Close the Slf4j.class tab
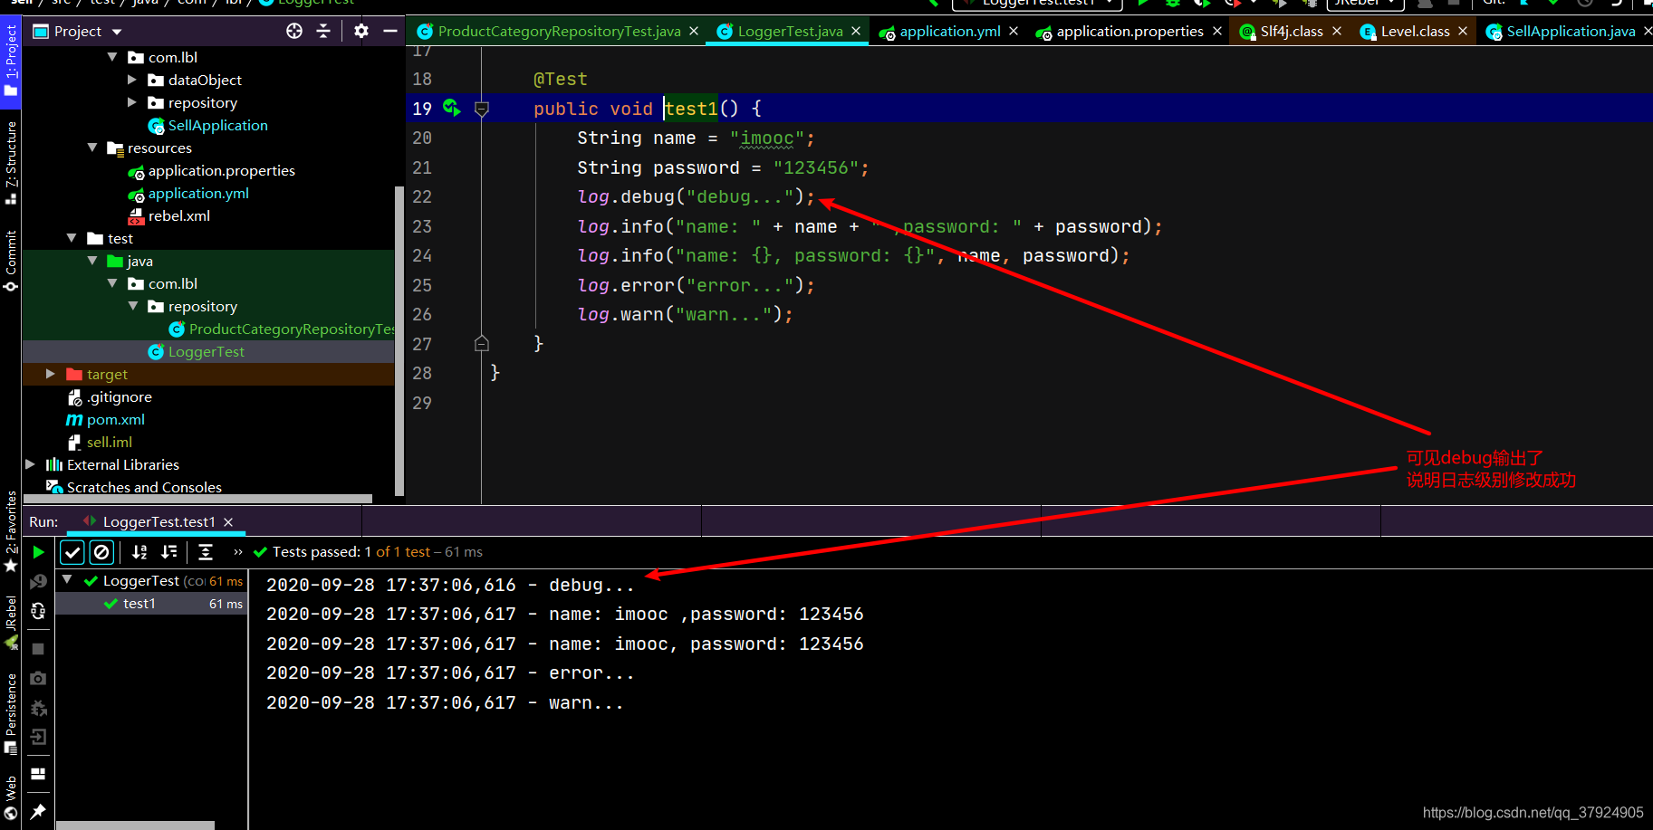Image resolution: width=1653 pixels, height=830 pixels. 1337,32
